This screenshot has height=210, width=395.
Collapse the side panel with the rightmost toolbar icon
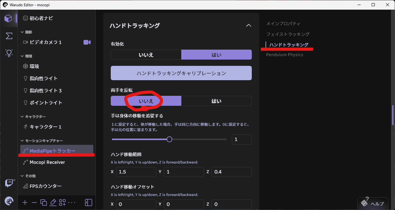[x=88, y=202]
